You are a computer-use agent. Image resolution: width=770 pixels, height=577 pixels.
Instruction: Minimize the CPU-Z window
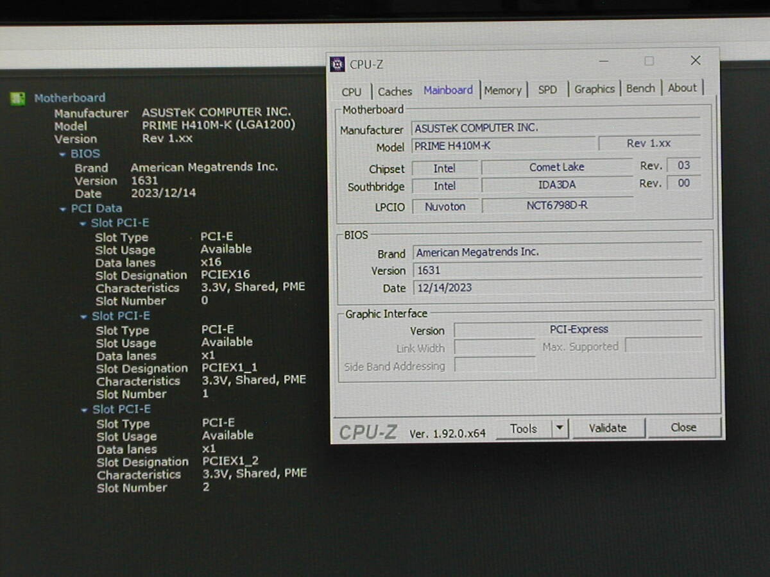point(604,62)
